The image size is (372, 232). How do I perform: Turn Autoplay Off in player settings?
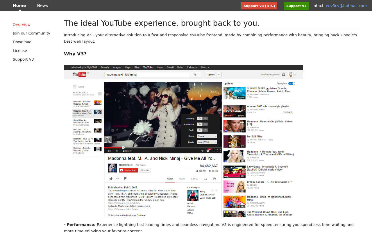click(205, 118)
